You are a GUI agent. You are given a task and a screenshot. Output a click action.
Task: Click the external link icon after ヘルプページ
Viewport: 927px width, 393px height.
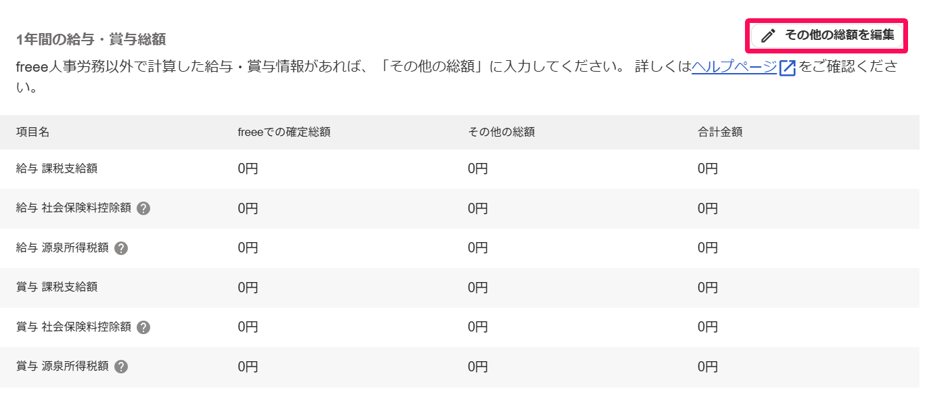(x=787, y=68)
